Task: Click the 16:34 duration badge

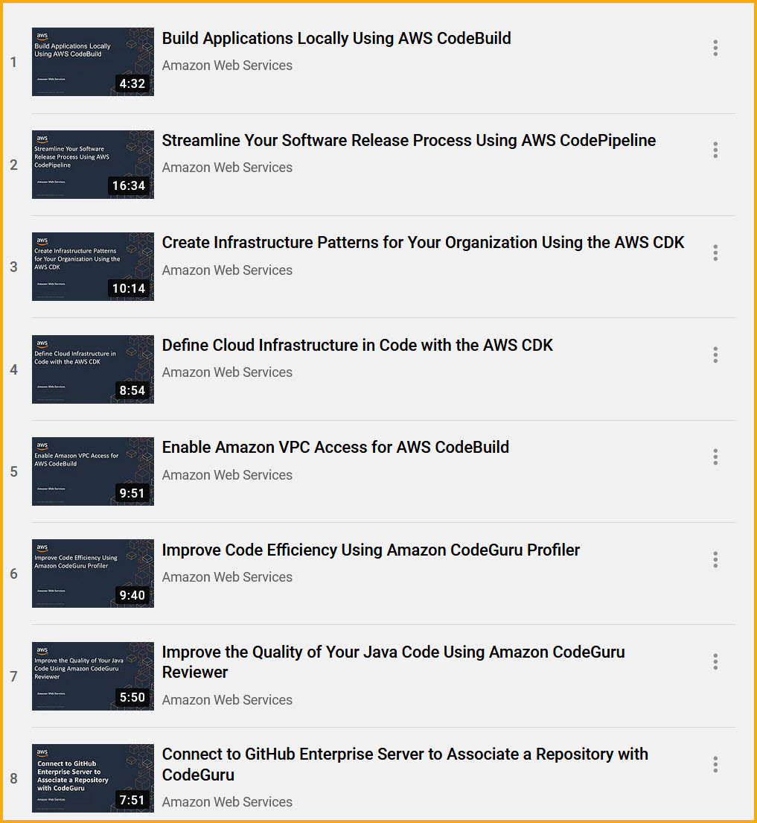Action: click(129, 185)
